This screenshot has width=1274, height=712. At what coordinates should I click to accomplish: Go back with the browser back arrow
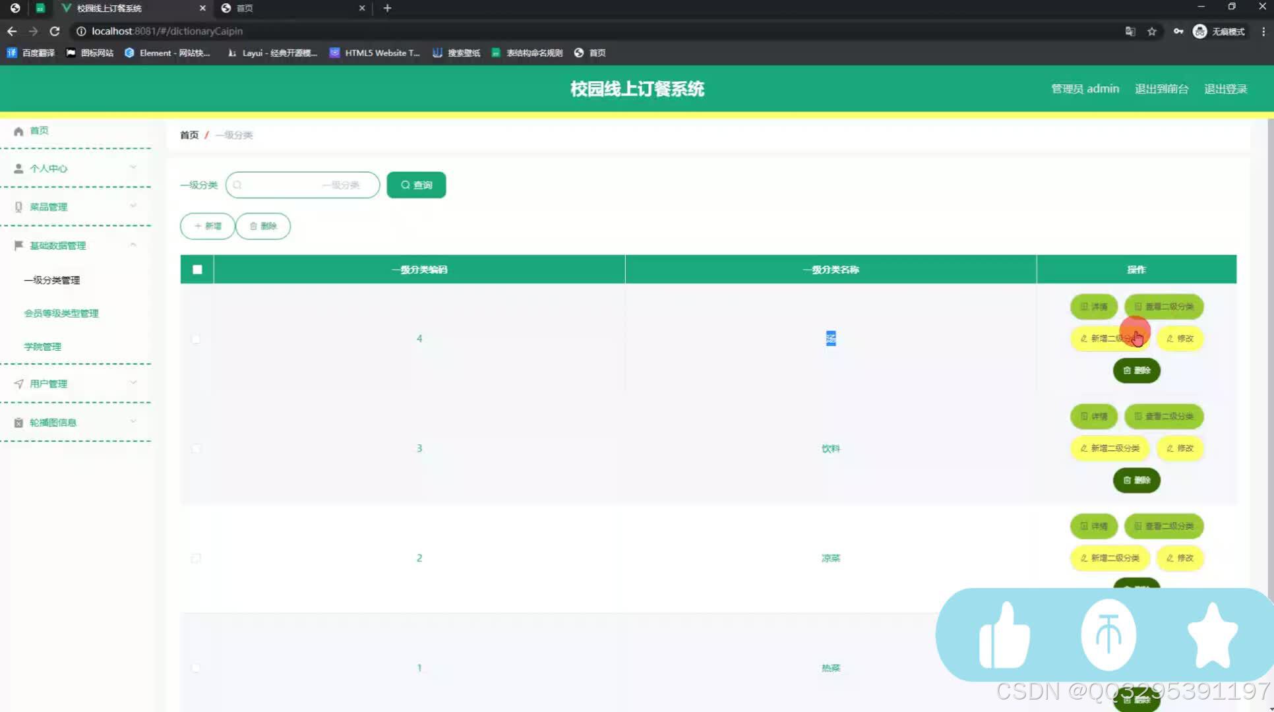point(12,31)
